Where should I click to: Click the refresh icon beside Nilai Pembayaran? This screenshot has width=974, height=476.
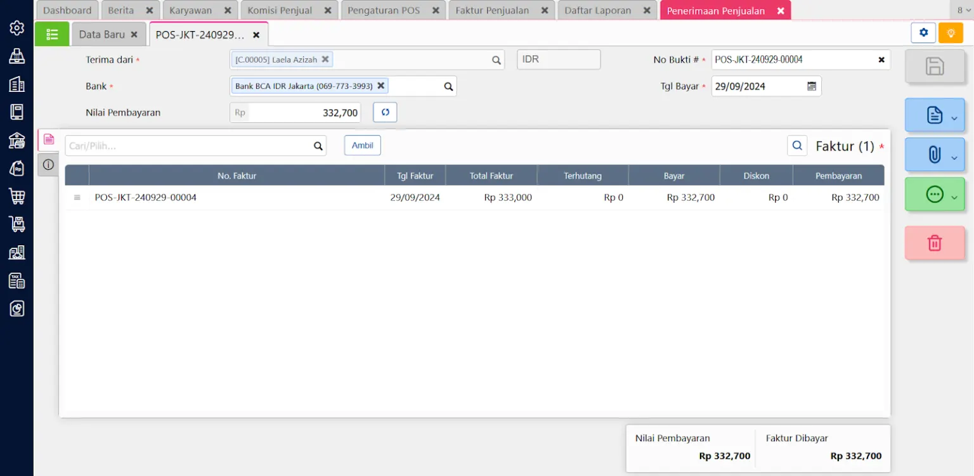(x=385, y=112)
